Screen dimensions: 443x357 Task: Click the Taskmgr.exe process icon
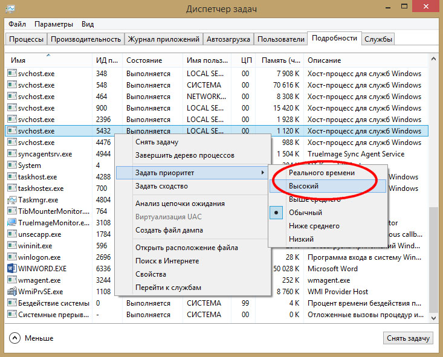[x=12, y=200]
